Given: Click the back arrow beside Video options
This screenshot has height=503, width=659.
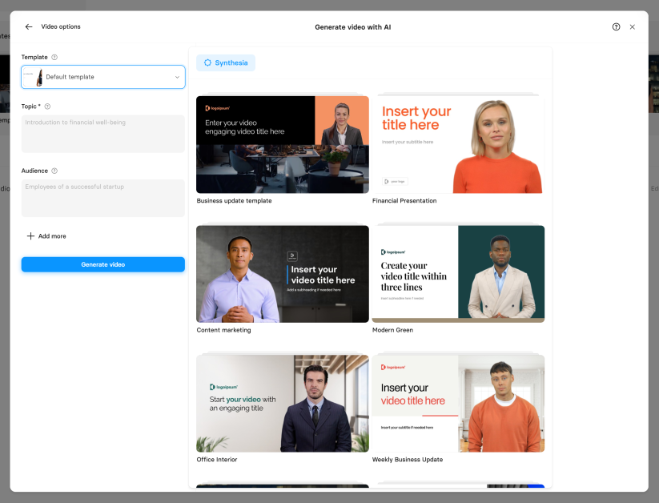Looking at the screenshot, I should click(29, 26).
